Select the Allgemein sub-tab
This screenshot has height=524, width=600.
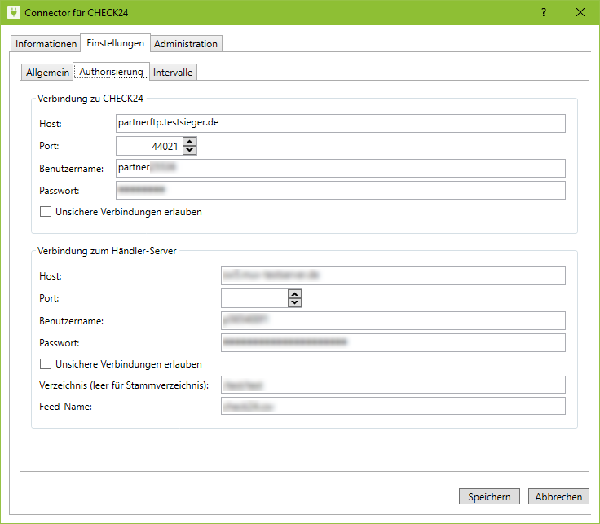click(x=47, y=73)
